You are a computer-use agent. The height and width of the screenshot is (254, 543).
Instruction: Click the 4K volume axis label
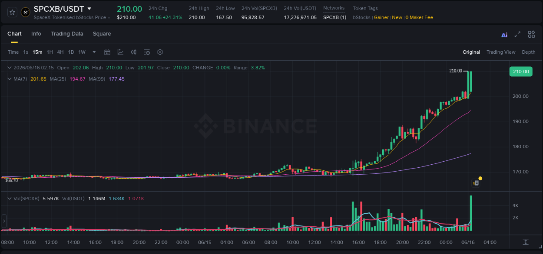point(516,205)
